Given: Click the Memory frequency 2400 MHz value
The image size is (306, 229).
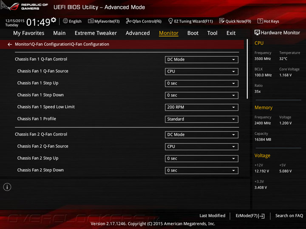Looking at the screenshot, I should pos(263,123).
